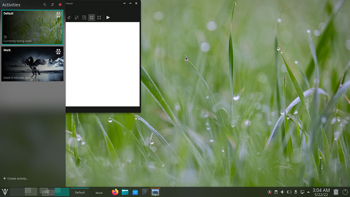
Task: Launch Firefox from the taskbar
Action: [115, 192]
